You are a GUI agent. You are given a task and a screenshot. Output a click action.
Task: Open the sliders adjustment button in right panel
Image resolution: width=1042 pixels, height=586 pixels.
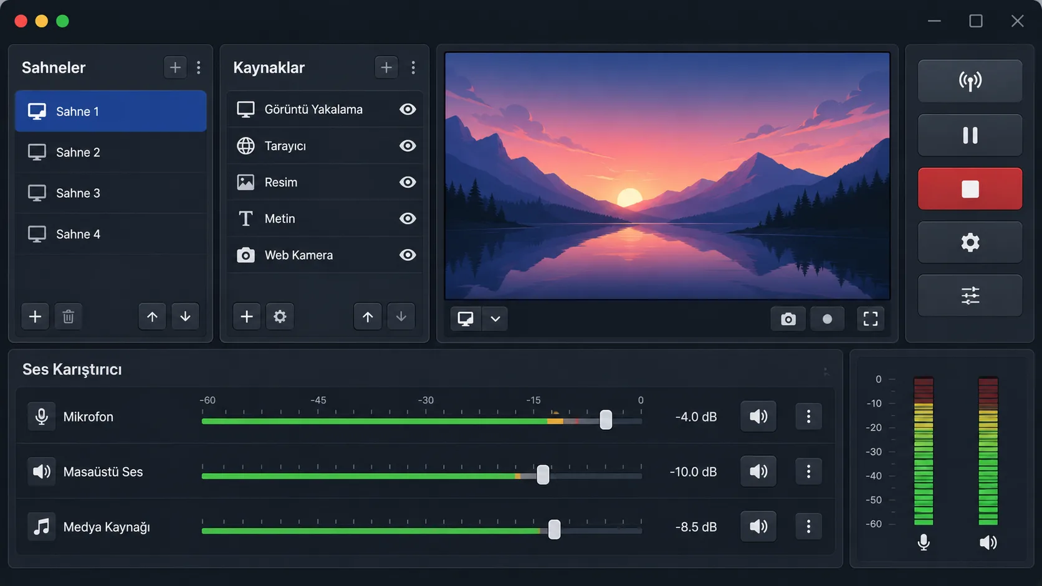point(970,295)
